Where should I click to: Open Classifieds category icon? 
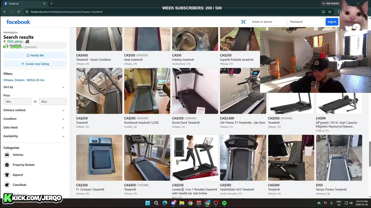7,185
